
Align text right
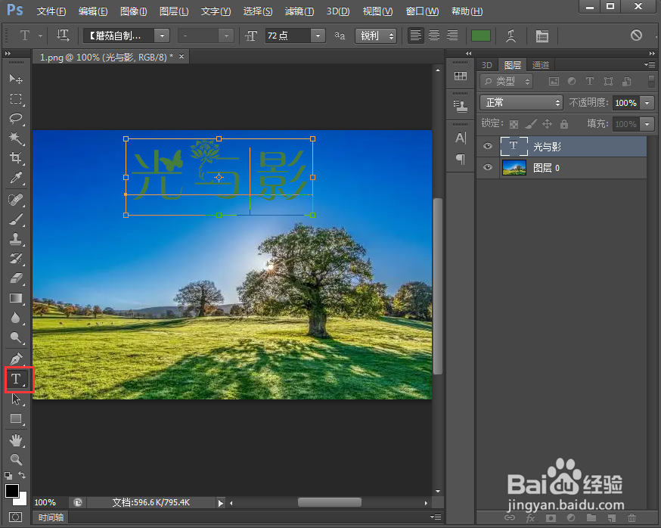click(x=452, y=36)
